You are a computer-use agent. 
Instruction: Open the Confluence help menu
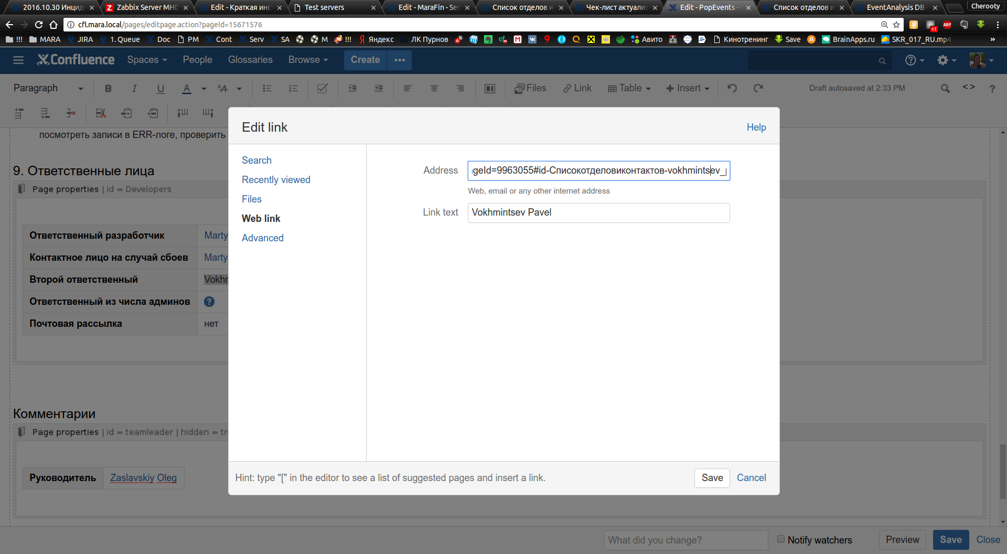(914, 60)
